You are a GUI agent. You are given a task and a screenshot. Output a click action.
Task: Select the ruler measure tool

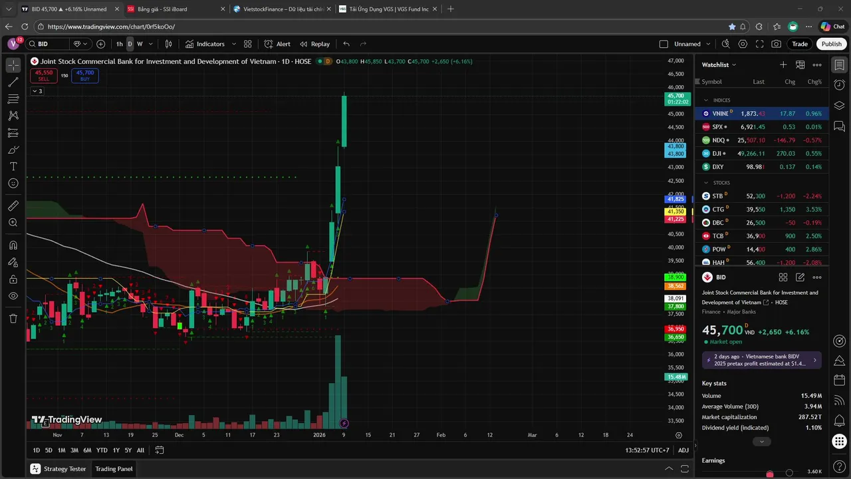click(13, 206)
